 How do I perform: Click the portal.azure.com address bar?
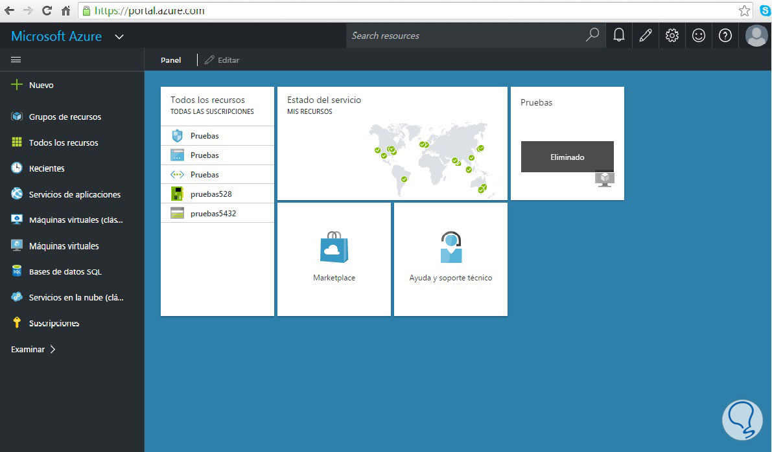click(415, 10)
